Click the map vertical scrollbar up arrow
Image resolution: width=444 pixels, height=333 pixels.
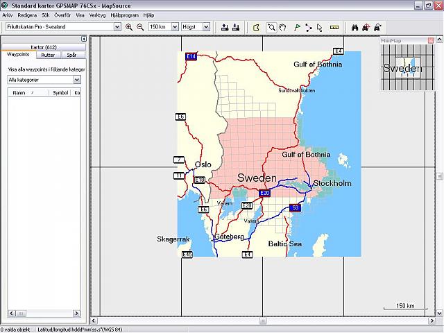[439, 39]
